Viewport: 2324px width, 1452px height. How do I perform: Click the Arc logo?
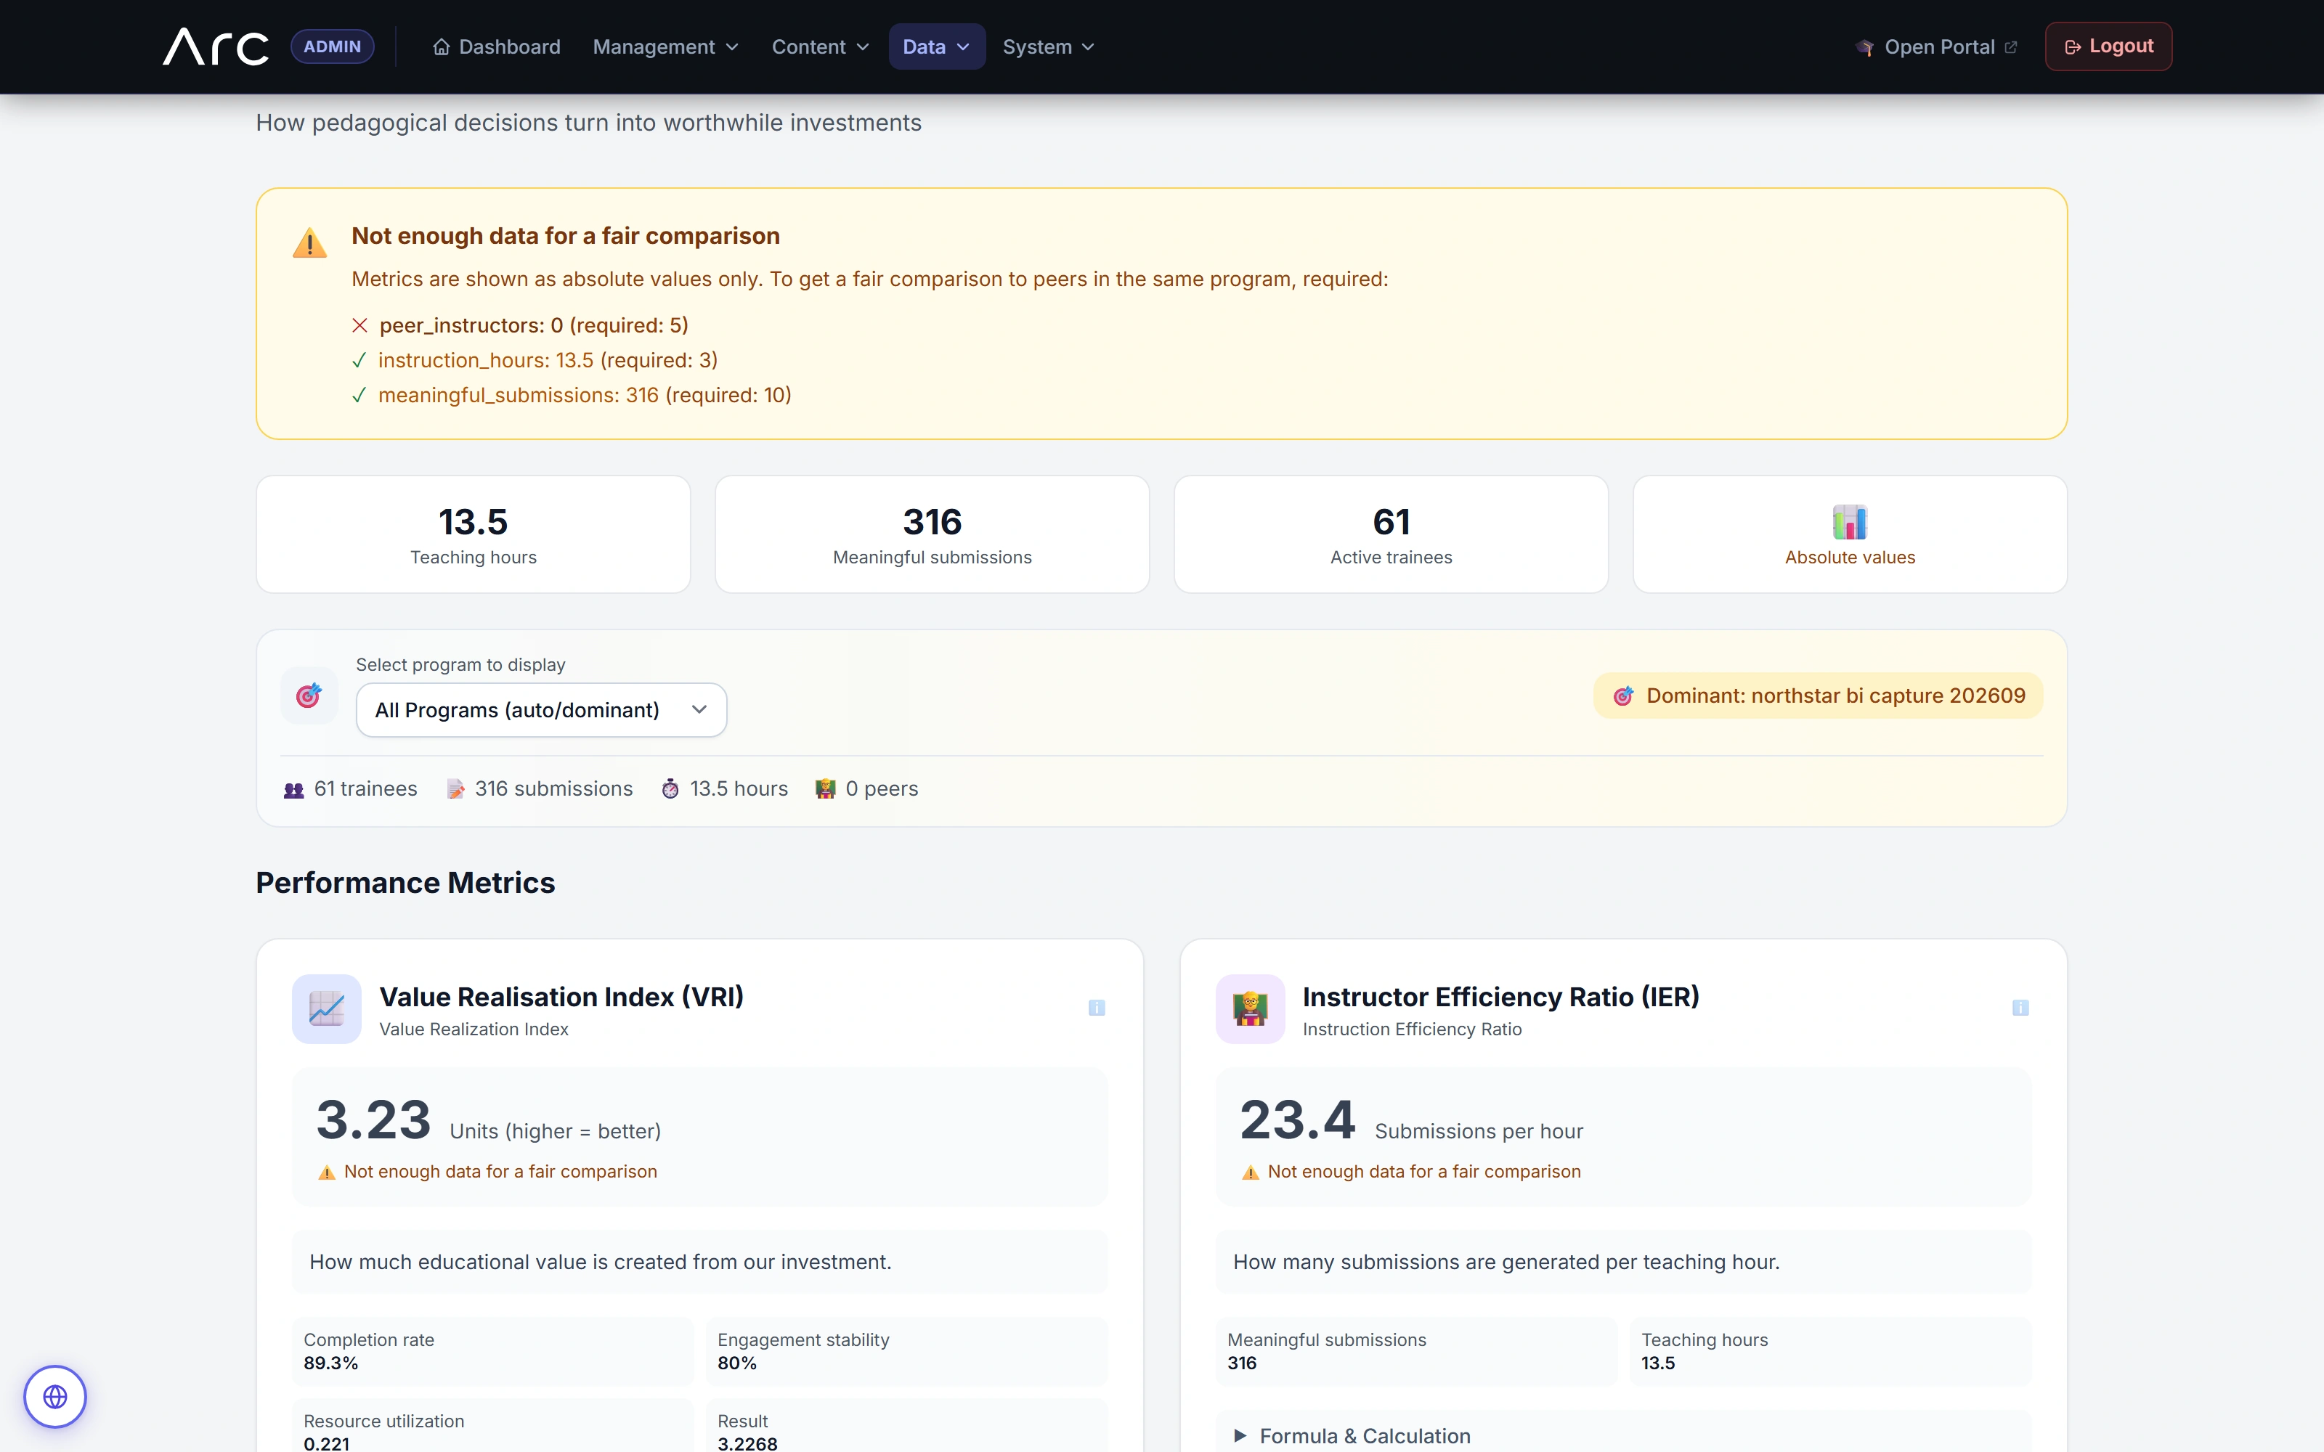(216, 46)
